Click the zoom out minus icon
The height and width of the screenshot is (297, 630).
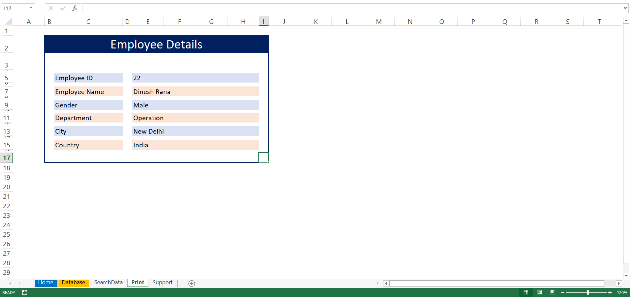click(x=563, y=292)
